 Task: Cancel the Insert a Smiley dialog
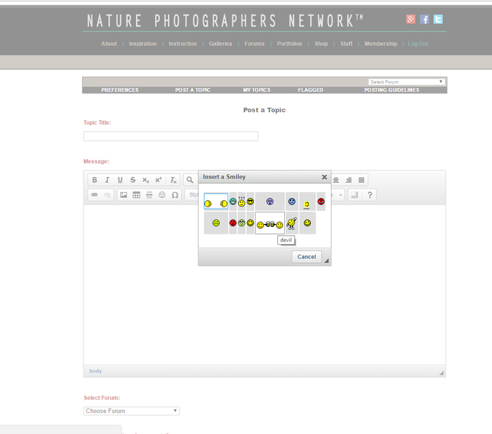point(307,257)
